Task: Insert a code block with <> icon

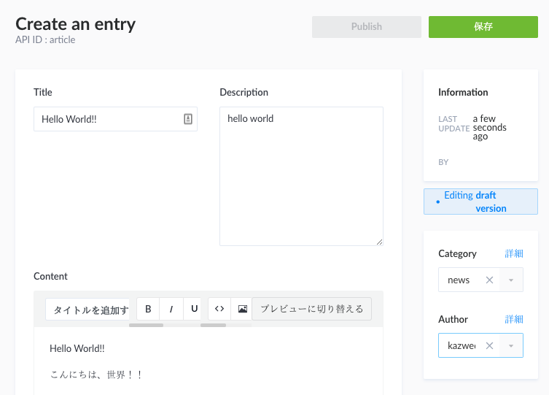Action: point(219,309)
